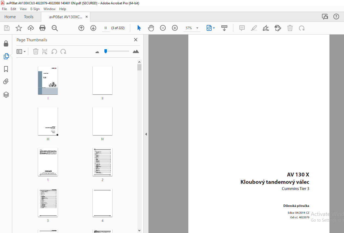Close the Page Thumbnails panel
344x233 pixels.
136,40
